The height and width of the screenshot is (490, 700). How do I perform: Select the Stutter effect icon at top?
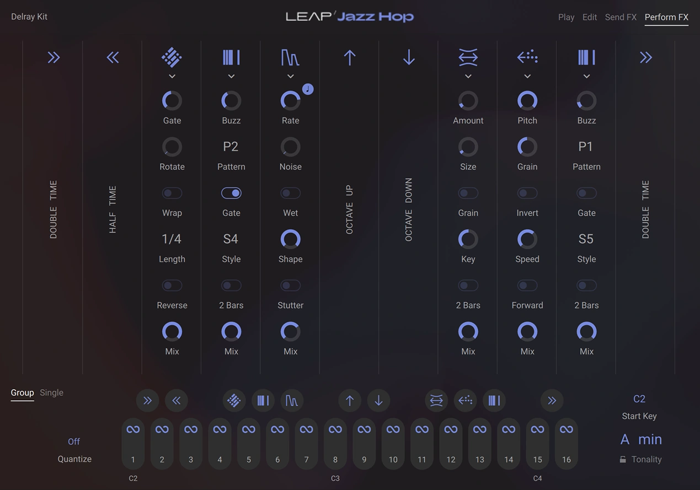[x=172, y=57]
